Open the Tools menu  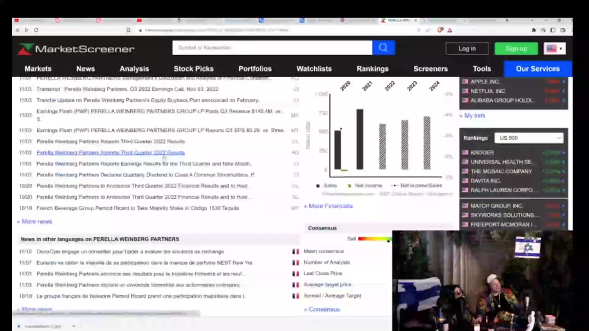(x=482, y=68)
